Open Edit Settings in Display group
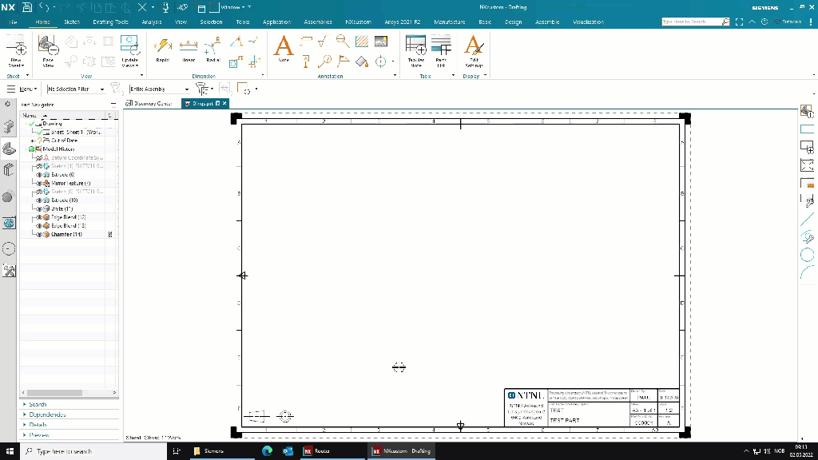Image resolution: width=818 pixels, height=460 pixels. click(474, 50)
